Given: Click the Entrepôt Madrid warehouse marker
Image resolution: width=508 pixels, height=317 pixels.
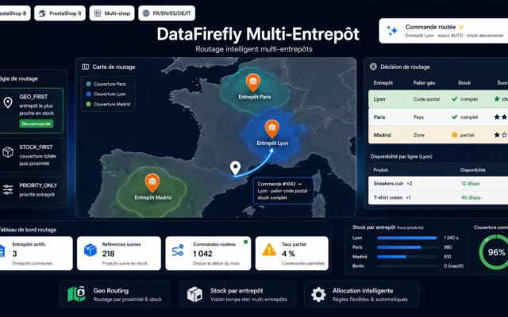Looking at the screenshot, I should click(152, 182).
